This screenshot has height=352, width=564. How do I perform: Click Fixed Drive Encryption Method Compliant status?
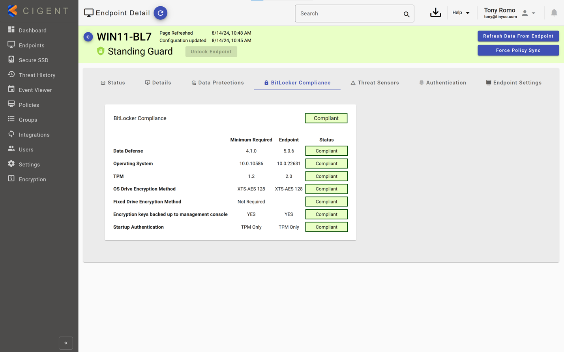[326, 201]
